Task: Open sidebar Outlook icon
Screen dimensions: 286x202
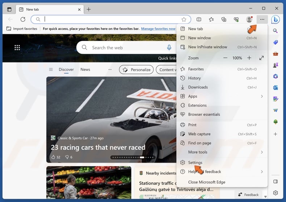Action: 276,88
